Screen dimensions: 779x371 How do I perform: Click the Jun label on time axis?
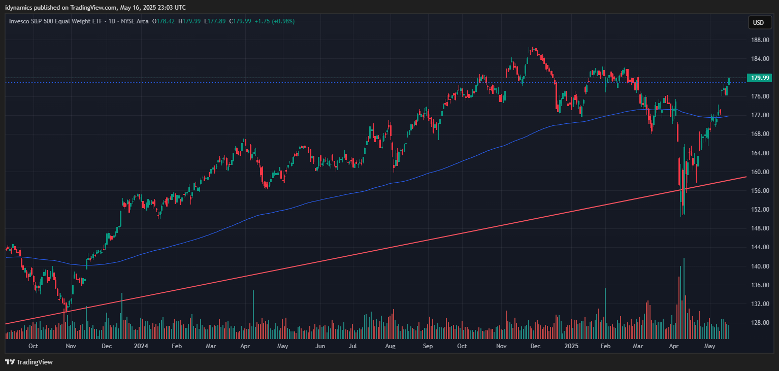[x=320, y=346]
